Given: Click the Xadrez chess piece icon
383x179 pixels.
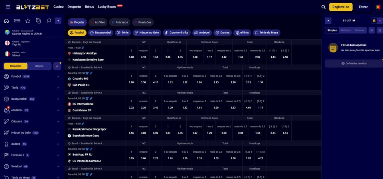Looking at the screenshot, I should coord(7,144).
